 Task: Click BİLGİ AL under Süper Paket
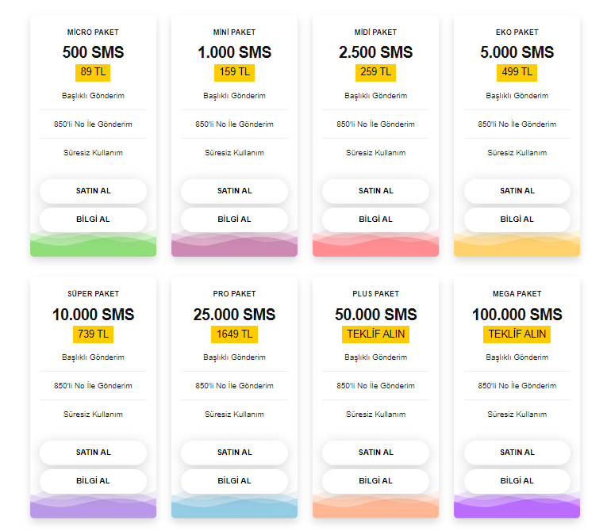click(x=93, y=481)
